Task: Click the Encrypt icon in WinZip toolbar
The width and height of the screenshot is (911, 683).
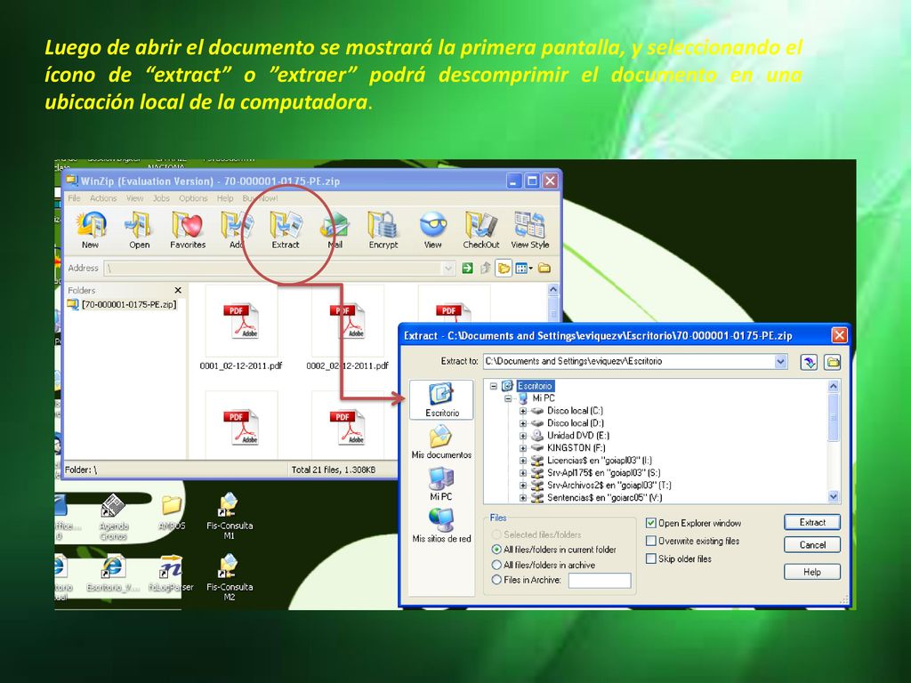Action: (383, 230)
